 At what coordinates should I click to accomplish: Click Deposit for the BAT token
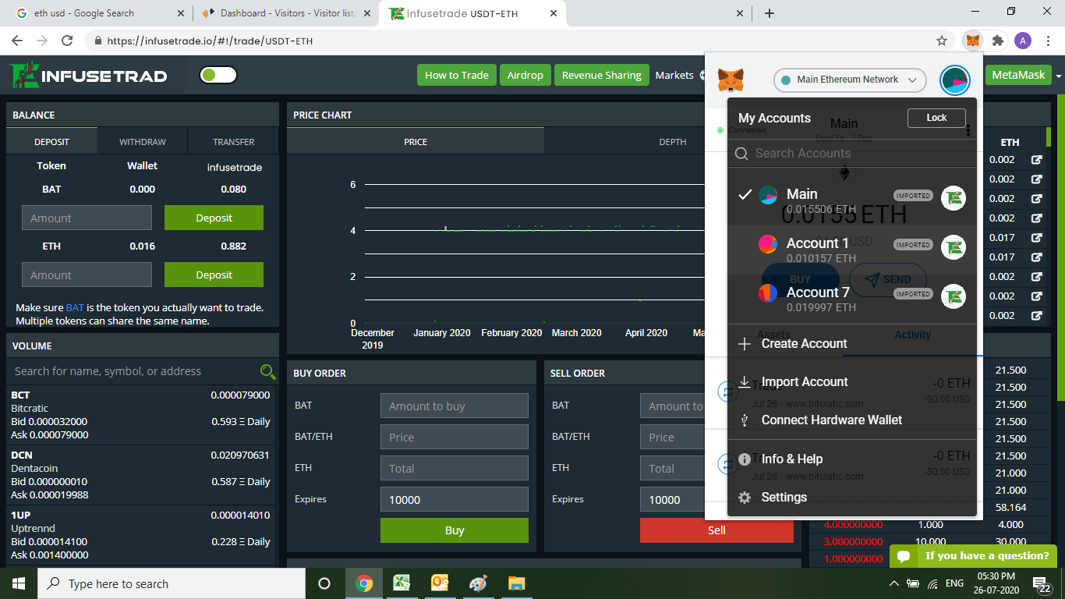point(214,218)
